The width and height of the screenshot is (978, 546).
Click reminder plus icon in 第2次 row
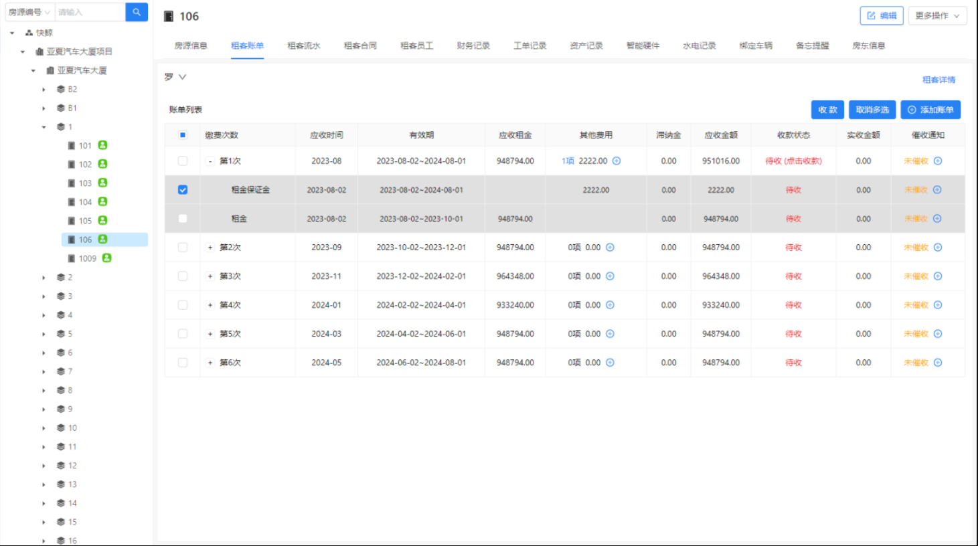tap(938, 248)
